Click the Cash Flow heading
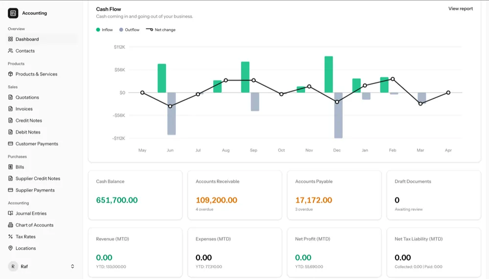Screen dimensions: 489x279 (108, 9)
